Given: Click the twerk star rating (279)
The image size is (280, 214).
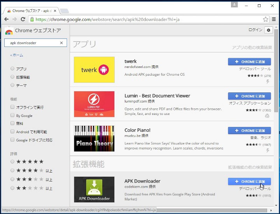Looking at the screenshot, I should [x=259, y=76].
